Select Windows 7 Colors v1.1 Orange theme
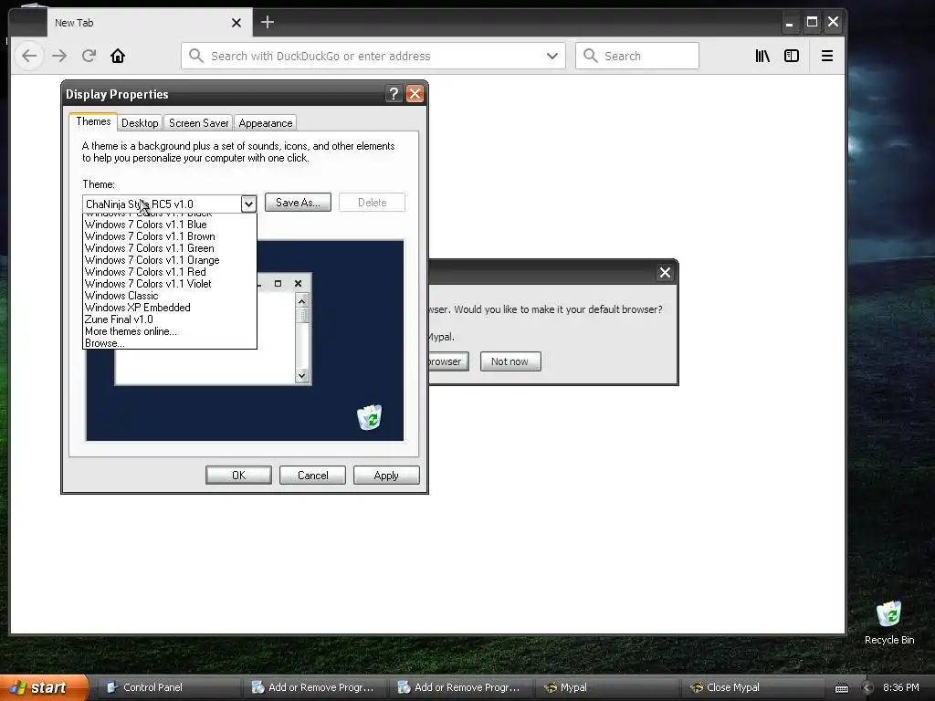Image resolution: width=935 pixels, height=701 pixels. tap(169, 260)
